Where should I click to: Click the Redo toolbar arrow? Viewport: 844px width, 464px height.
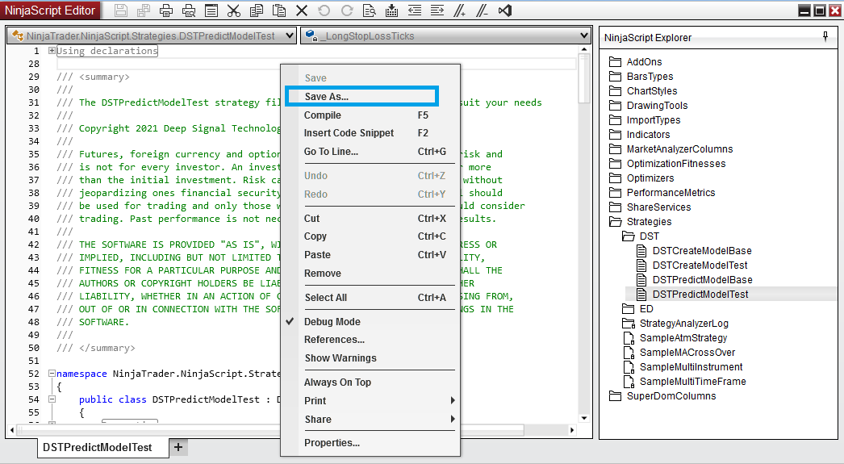347,10
